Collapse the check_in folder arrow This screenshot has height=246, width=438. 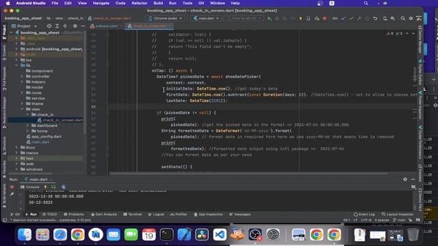[x=27, y=115]
